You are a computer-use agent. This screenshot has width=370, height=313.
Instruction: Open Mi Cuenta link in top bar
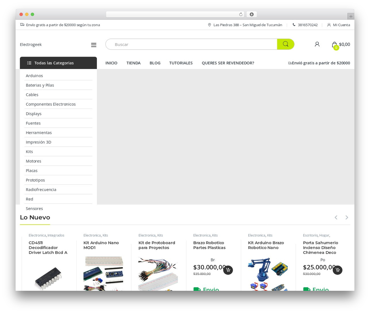341,25
